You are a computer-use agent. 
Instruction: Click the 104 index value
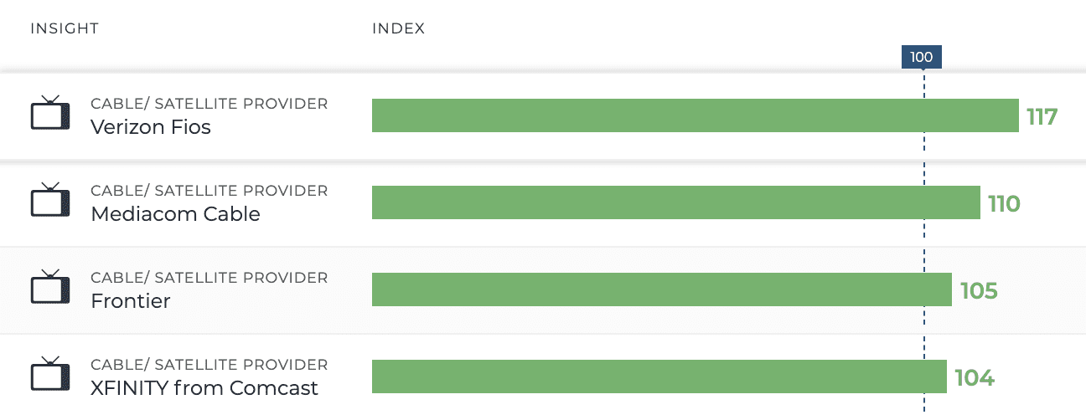coord(975,377)
